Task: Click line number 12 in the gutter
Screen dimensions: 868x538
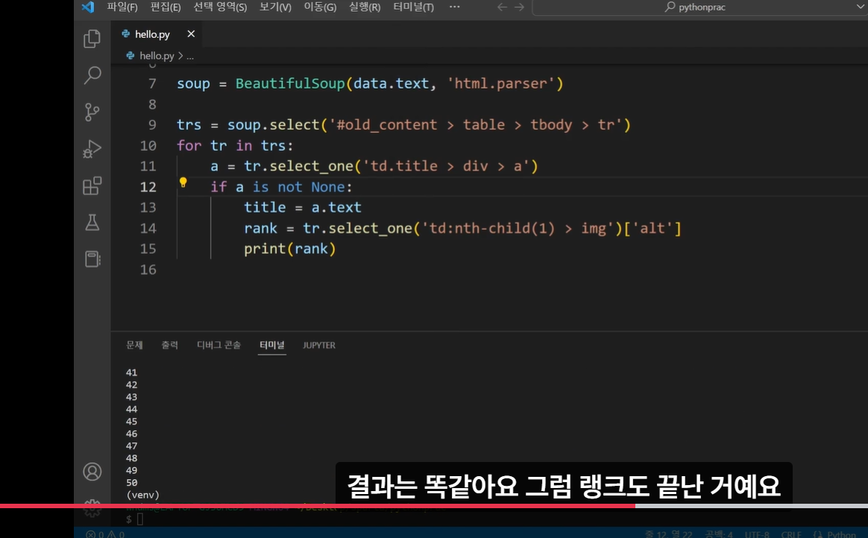Action: [x=148, y=187]
